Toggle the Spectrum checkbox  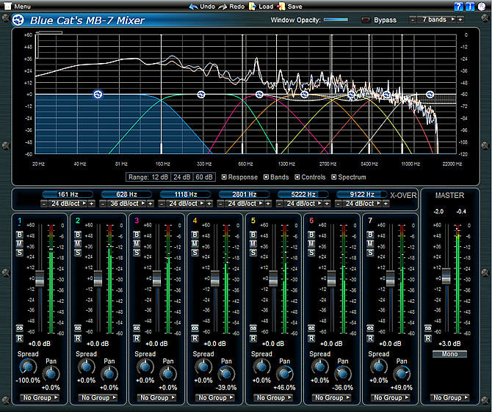334,177
